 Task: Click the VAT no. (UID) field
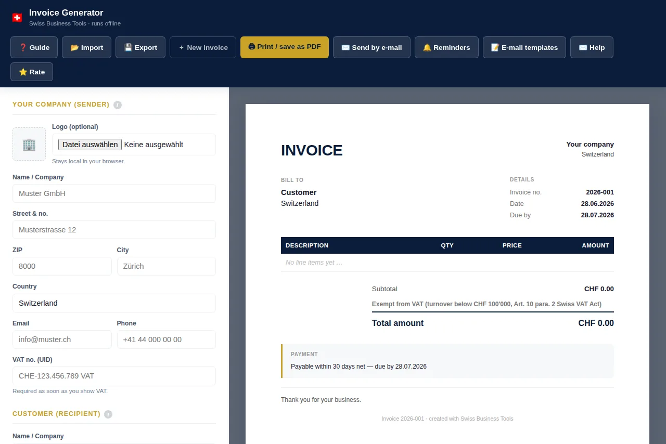pyautogui.click(x=114, y=376)
